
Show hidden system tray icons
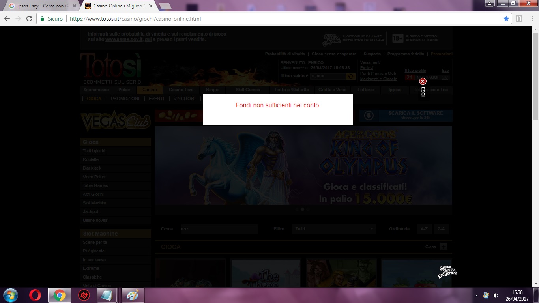tap(476, 296)
